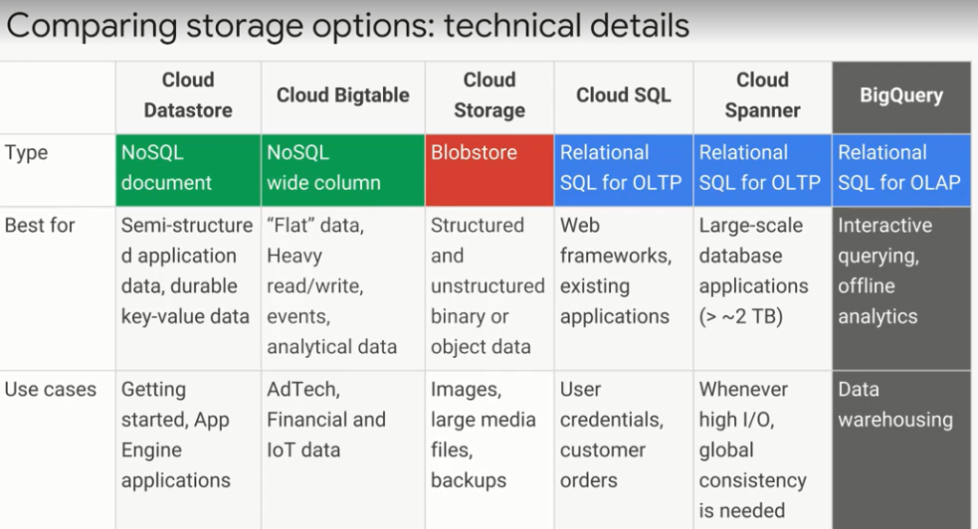Select the Large-scale database applications cell
This screenshot has height=529, width=978.
762,270
